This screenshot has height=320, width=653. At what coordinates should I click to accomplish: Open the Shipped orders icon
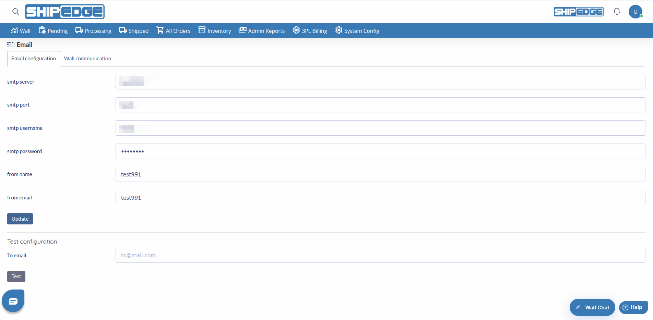pos(122,30)
